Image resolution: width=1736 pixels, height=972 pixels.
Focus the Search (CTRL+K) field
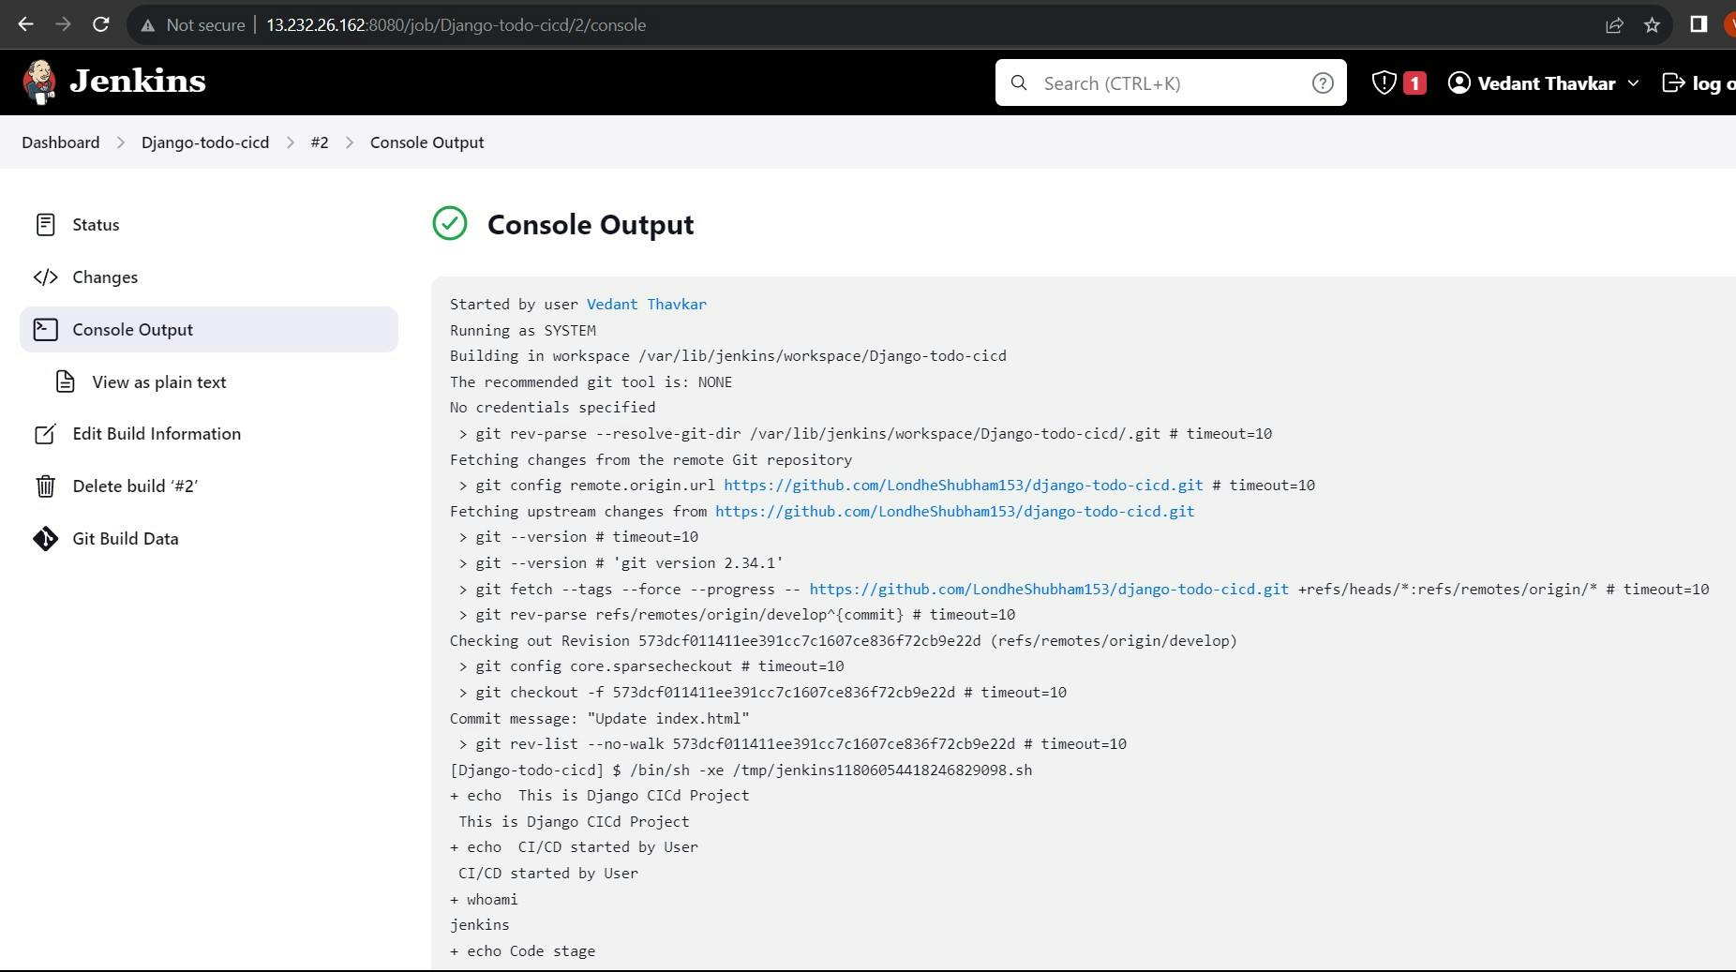click(x=1171, y=82)
